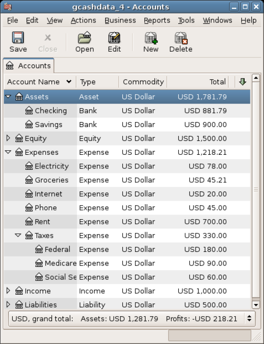Click the Total column header

(197, 82)
